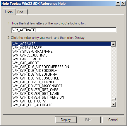
Task: Click the list scrollbar thumb
Action: pos(114,99)
